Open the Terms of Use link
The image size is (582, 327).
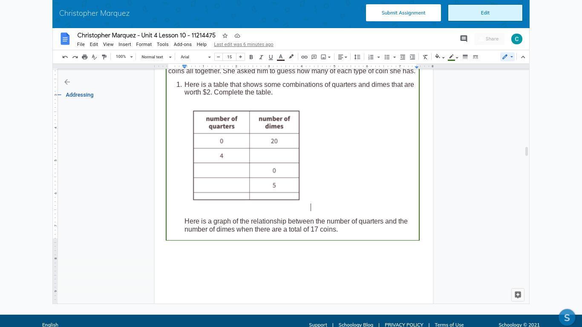pyautogui.click(x=449, y=325)
